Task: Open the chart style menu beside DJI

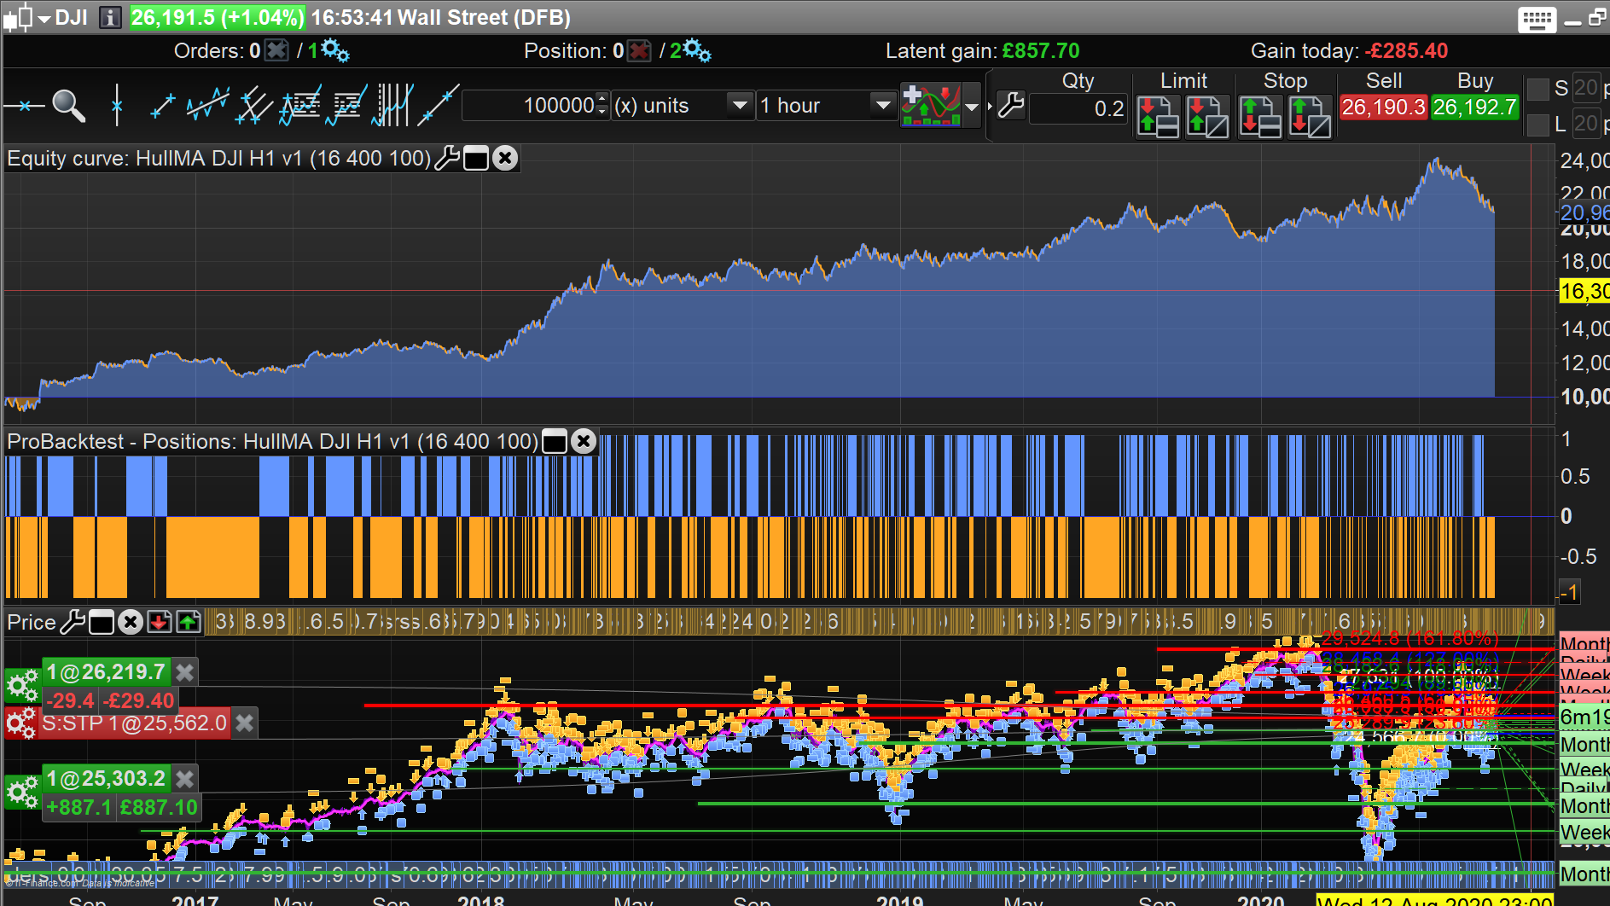Action: pos(26,18)
